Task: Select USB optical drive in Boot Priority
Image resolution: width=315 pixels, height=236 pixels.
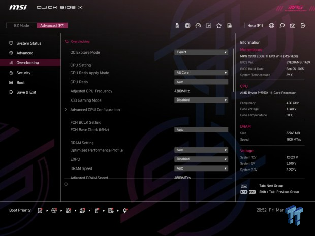Action: pyautogui.click(x=82, y=210)
